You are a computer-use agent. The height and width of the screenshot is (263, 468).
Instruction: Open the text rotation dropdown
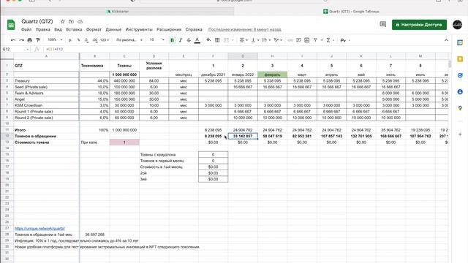click(278, 40)
